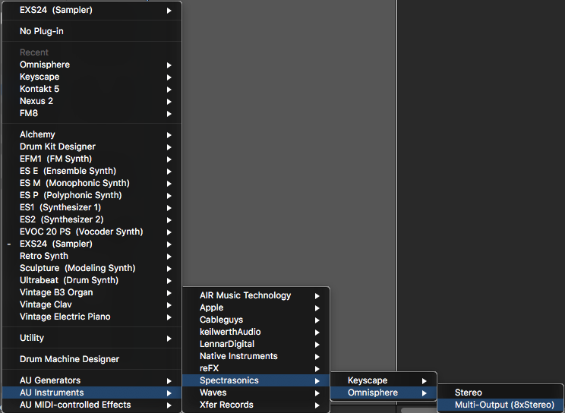Open the EXS24 (Sampler) entry at the menu top
This screenshot has height=413, width=565.
[x=92, y=10]
